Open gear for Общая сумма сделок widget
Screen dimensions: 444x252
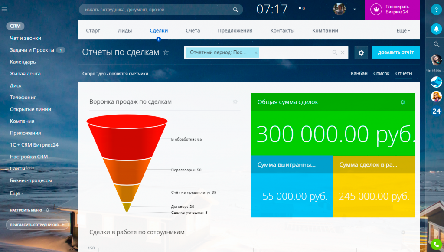[x=403, y=102]
